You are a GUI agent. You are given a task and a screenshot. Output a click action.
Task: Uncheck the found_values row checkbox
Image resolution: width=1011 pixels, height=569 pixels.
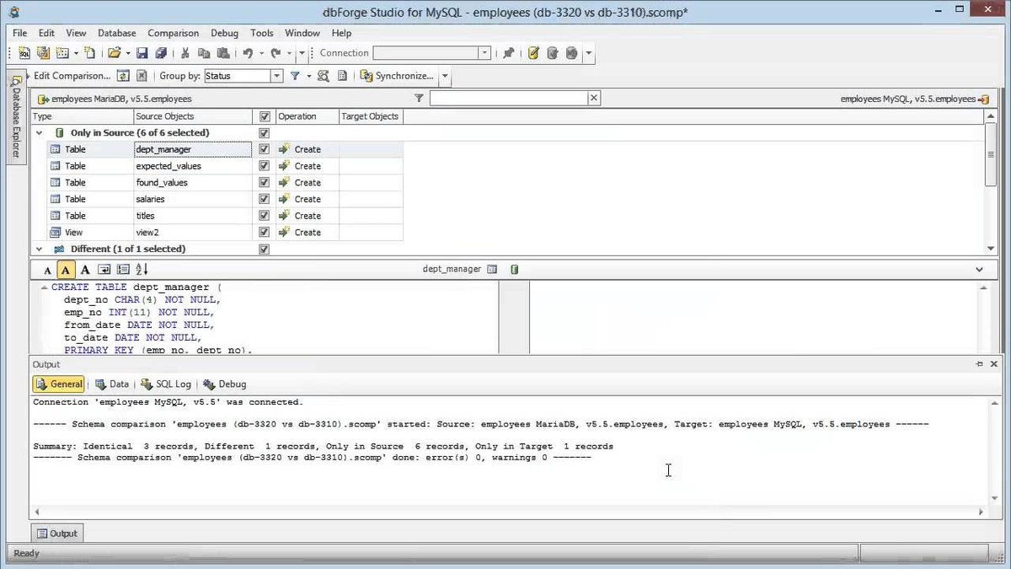(x=265, y=183)
